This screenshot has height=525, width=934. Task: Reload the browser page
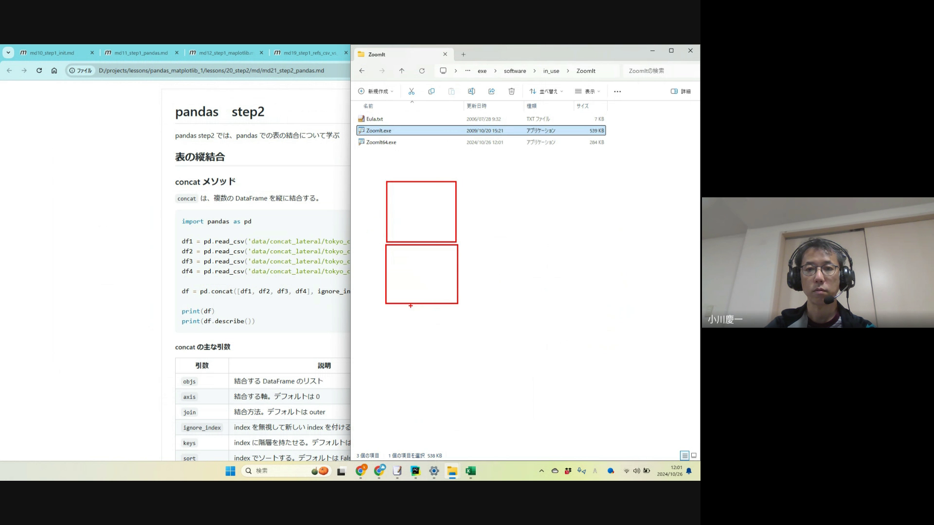[x=39, y=70]
